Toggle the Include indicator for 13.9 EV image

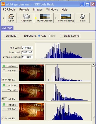tap(4, 105)
